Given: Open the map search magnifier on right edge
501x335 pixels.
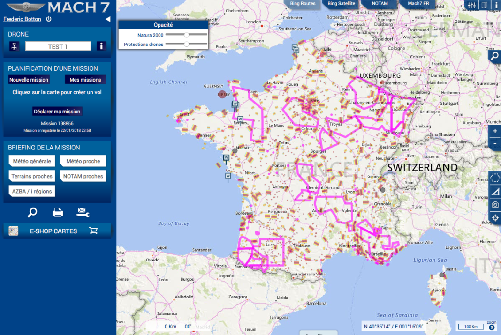Looking at the screenshot, I should (494, 56).
